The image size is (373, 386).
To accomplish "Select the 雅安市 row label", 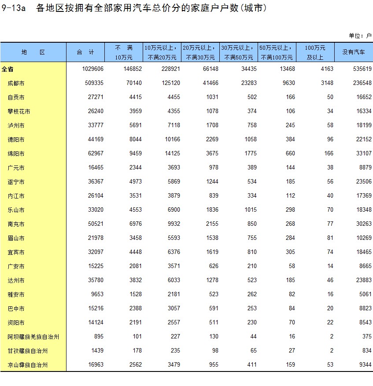I will coord(16,294).
